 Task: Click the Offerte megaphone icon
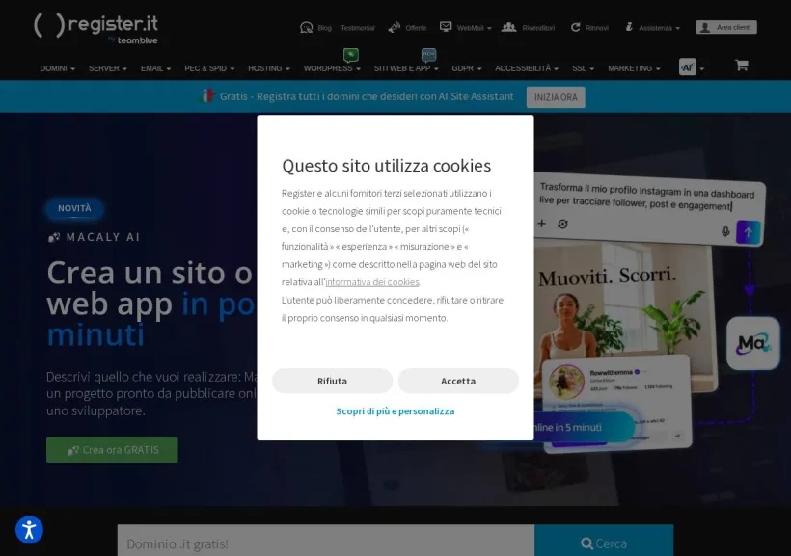coord(394,27)
